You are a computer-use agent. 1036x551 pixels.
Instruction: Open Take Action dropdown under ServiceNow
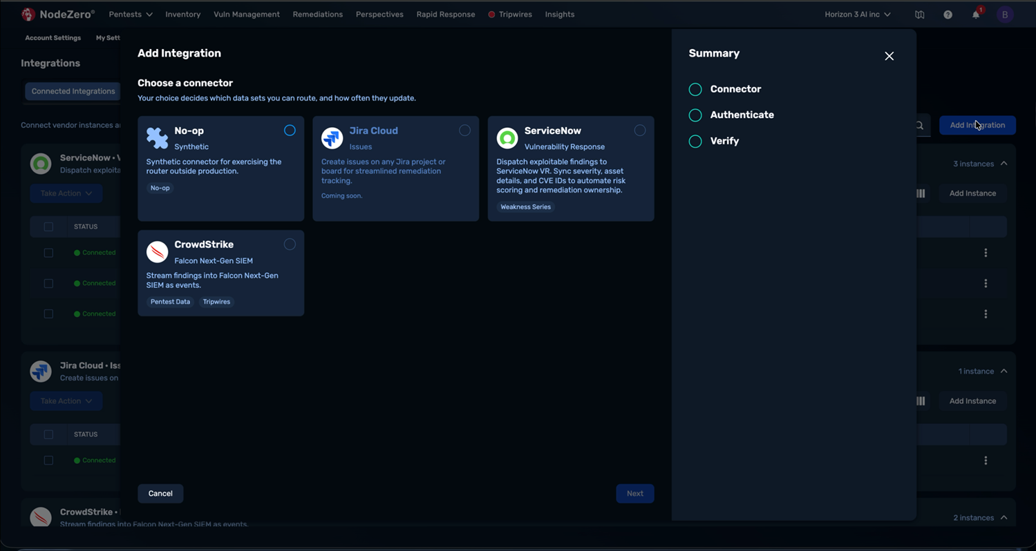click(66, 193)
